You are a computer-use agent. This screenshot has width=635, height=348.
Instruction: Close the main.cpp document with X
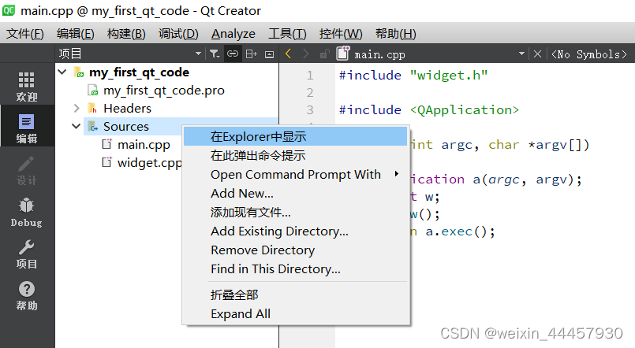(537, 54)
